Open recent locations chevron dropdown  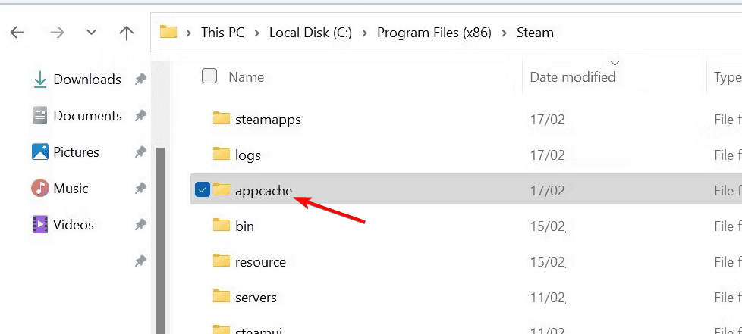91,33
